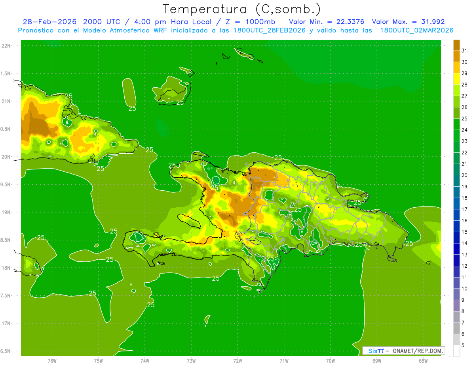
Task: Click the '72W' longitude axis label
Action: coord(237,360)
